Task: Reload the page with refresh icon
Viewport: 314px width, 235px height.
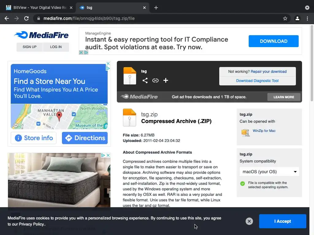Action: tap(26, 18)
